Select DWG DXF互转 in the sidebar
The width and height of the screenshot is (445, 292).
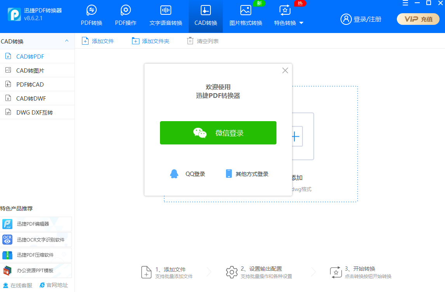[37, 112]
